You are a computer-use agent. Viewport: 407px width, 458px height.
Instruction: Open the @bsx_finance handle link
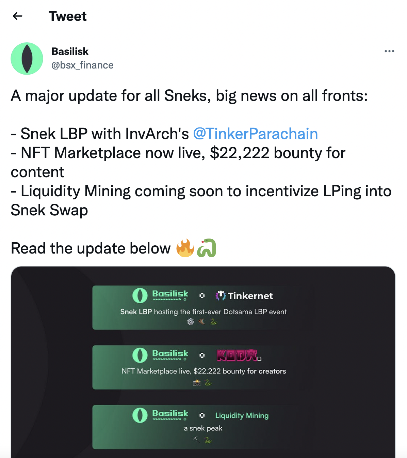[x=82, y=65]
